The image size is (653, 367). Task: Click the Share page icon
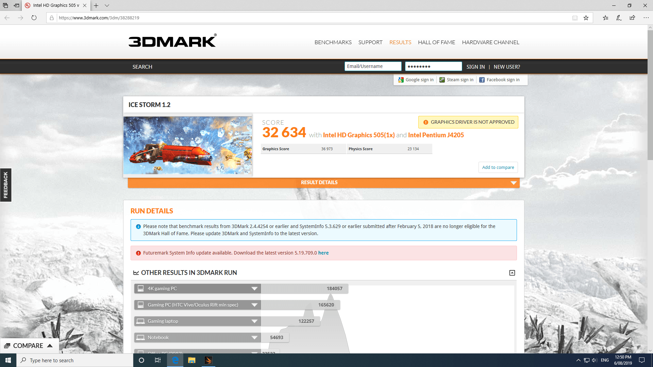632,18
